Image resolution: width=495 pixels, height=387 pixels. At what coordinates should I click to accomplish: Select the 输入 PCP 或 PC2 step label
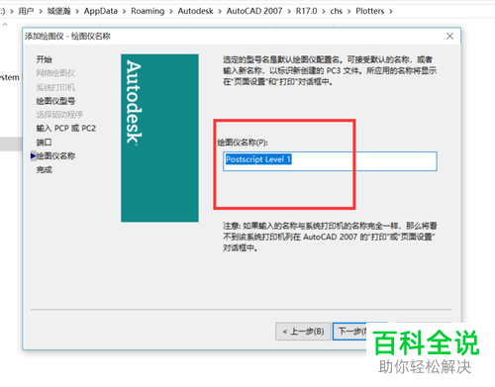tap(66, 128)
